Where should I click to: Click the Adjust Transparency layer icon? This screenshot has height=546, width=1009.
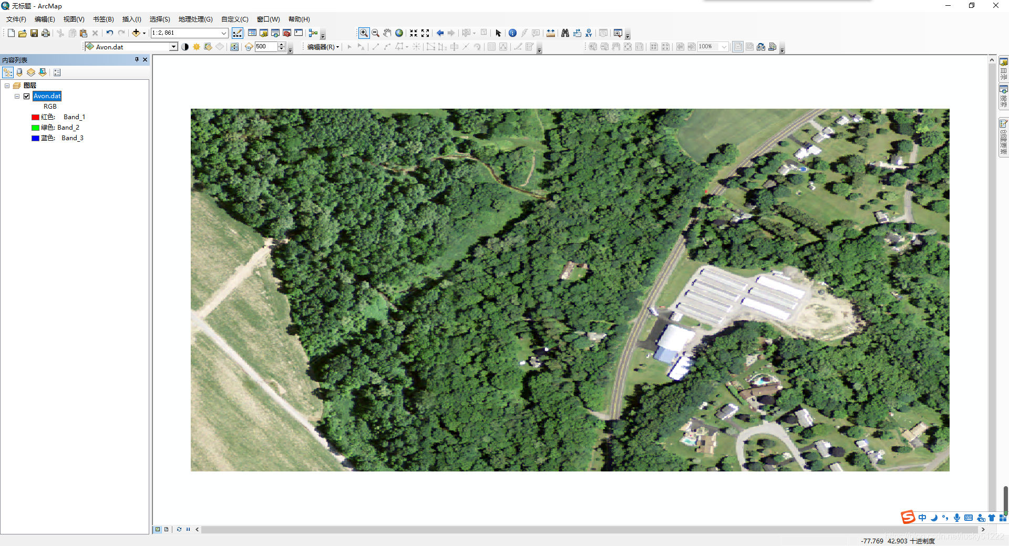208,47
